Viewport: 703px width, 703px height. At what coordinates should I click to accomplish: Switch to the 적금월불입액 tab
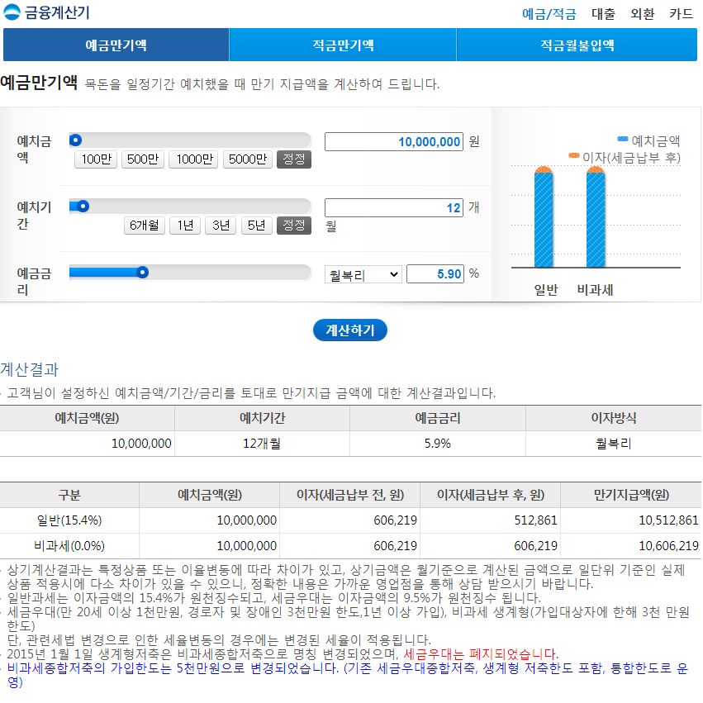pyautogui.click(x=577, y=45)
